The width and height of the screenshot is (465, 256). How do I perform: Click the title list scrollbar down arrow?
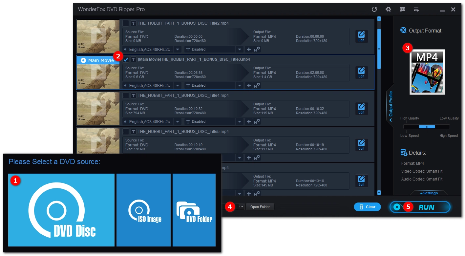[379, 193]
